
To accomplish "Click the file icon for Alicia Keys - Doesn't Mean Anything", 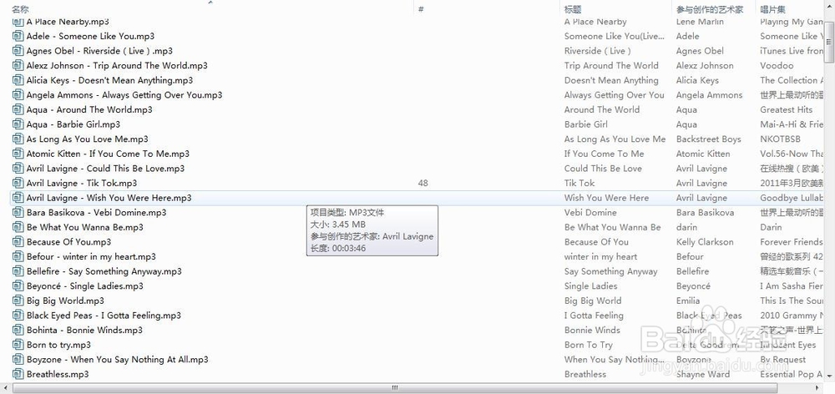I will point(18,80).
